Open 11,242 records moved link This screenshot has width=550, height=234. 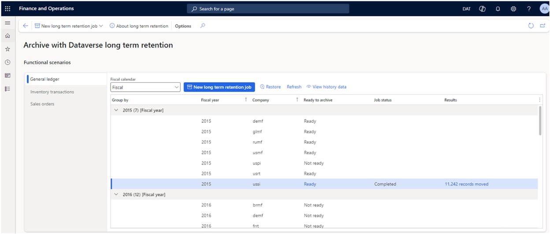(x=466, y=184)
